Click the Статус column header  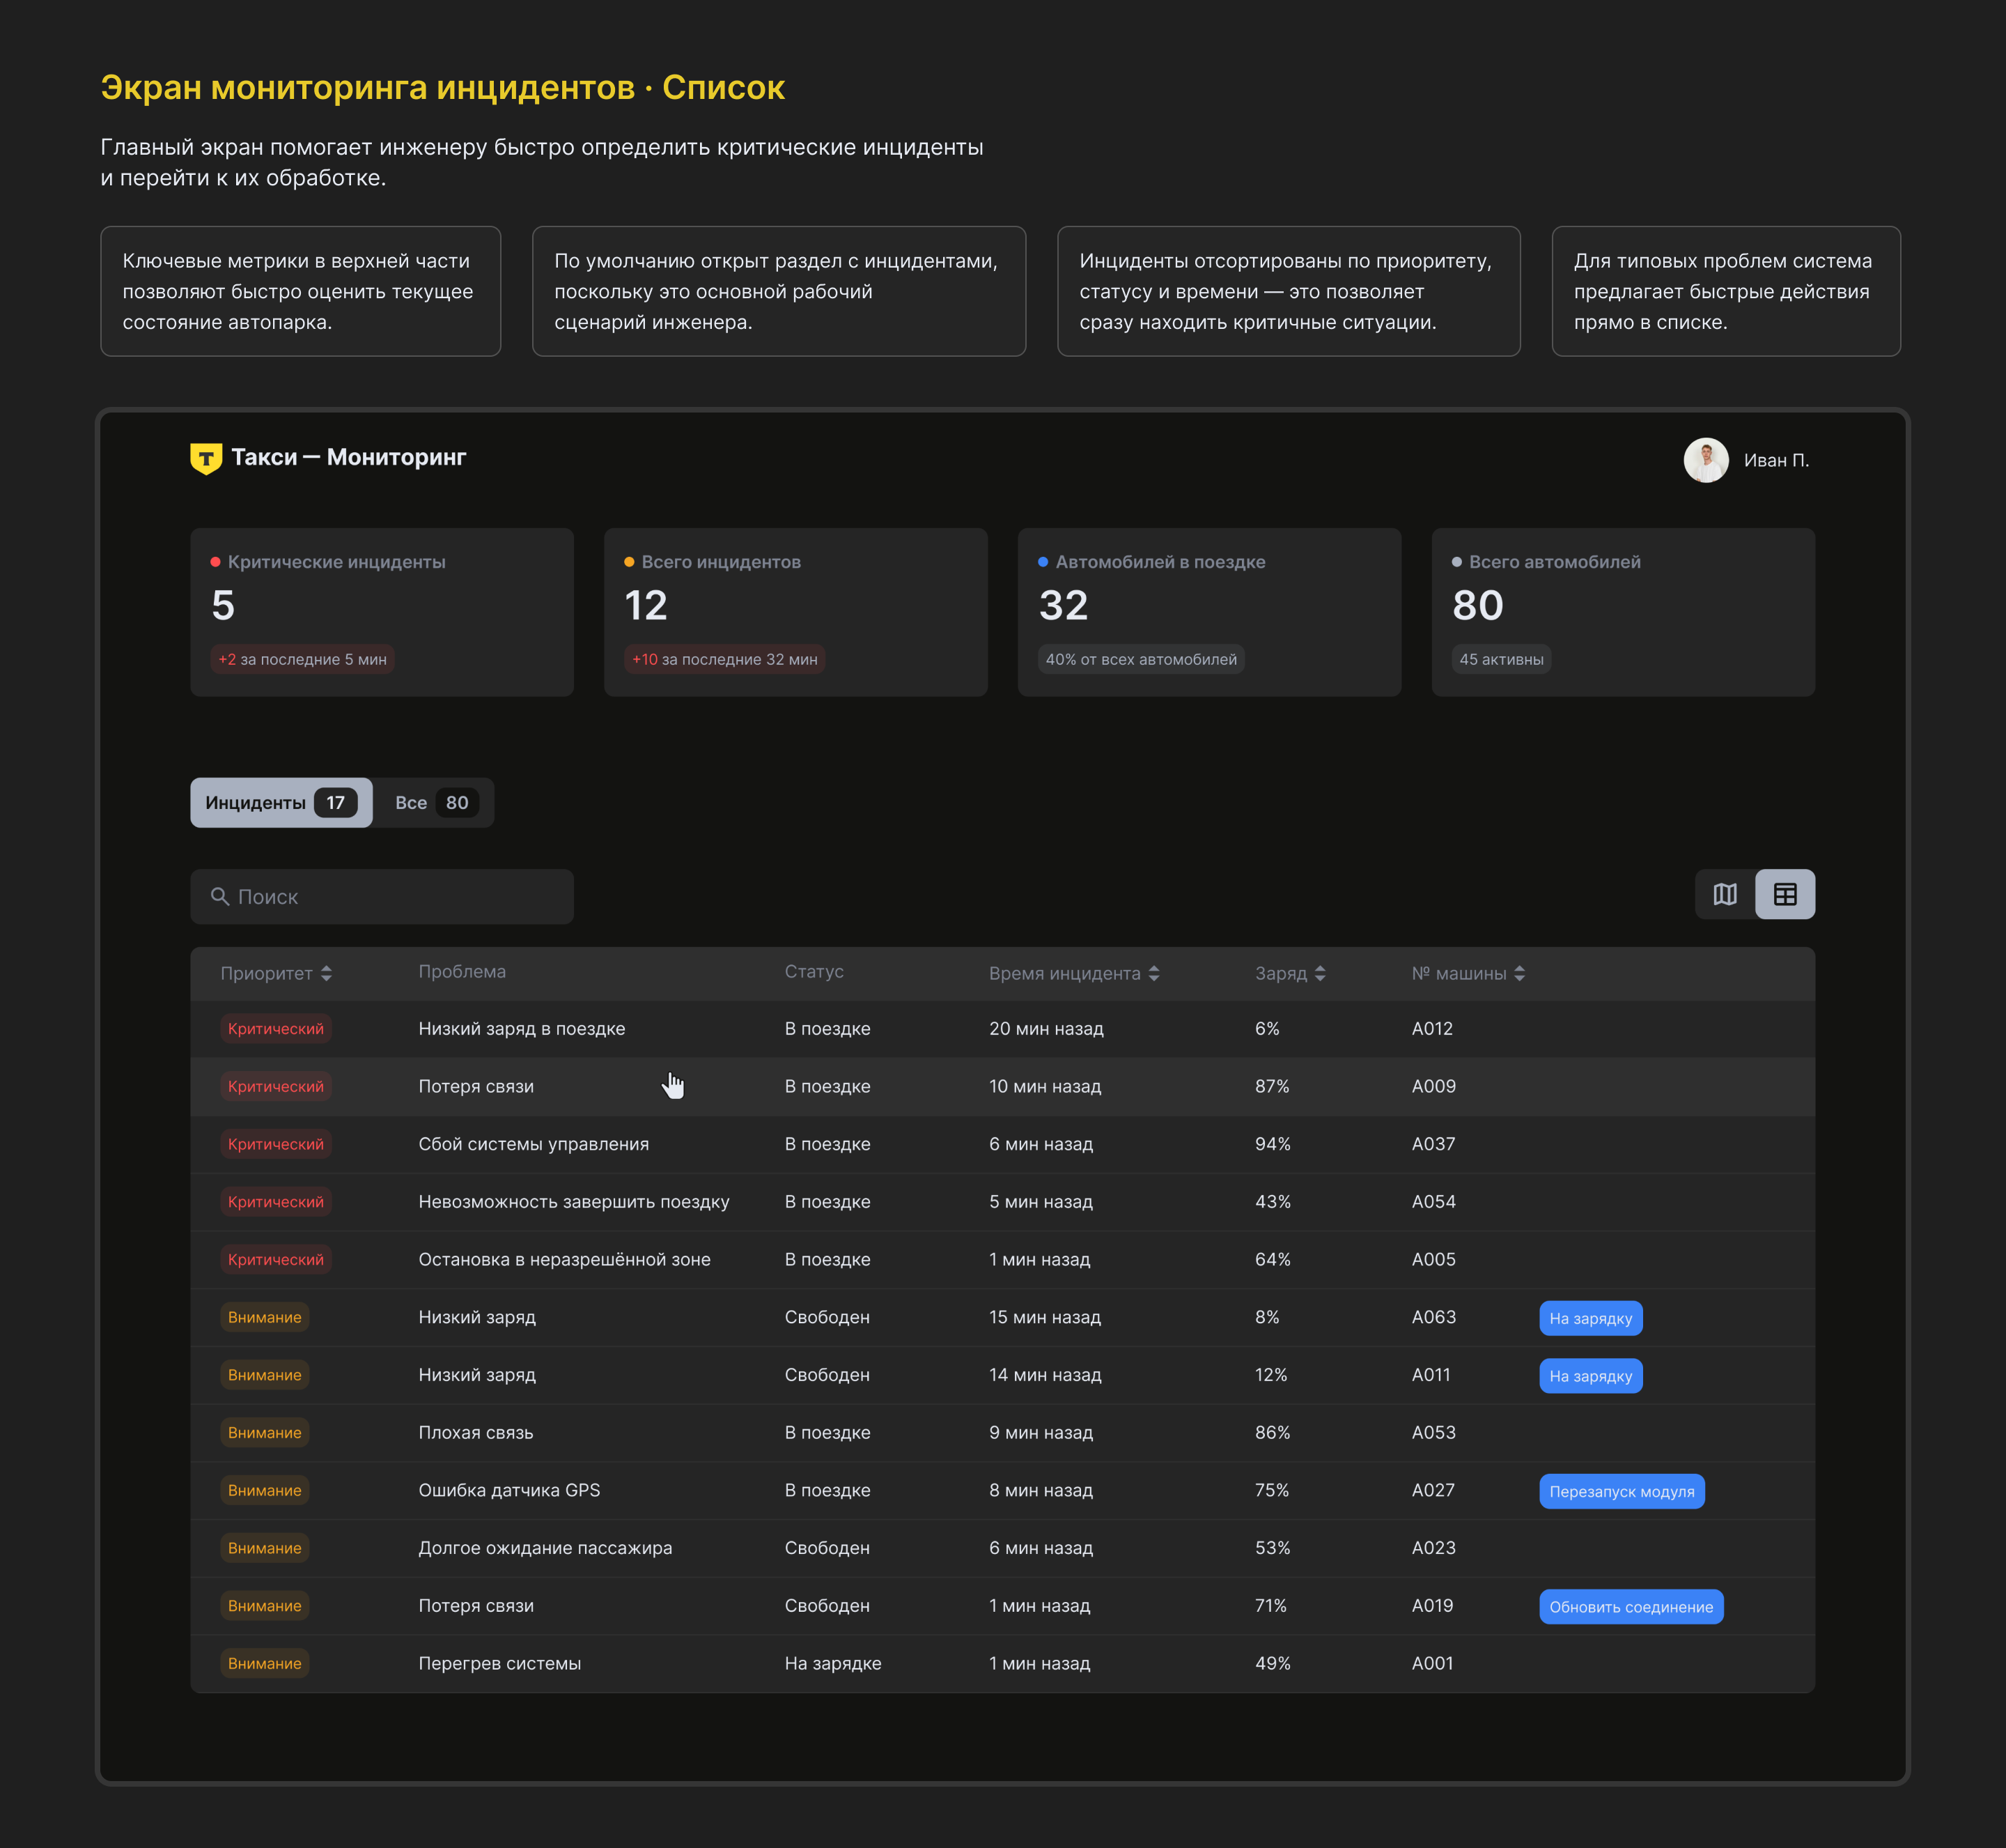click(x=814, y=972)
